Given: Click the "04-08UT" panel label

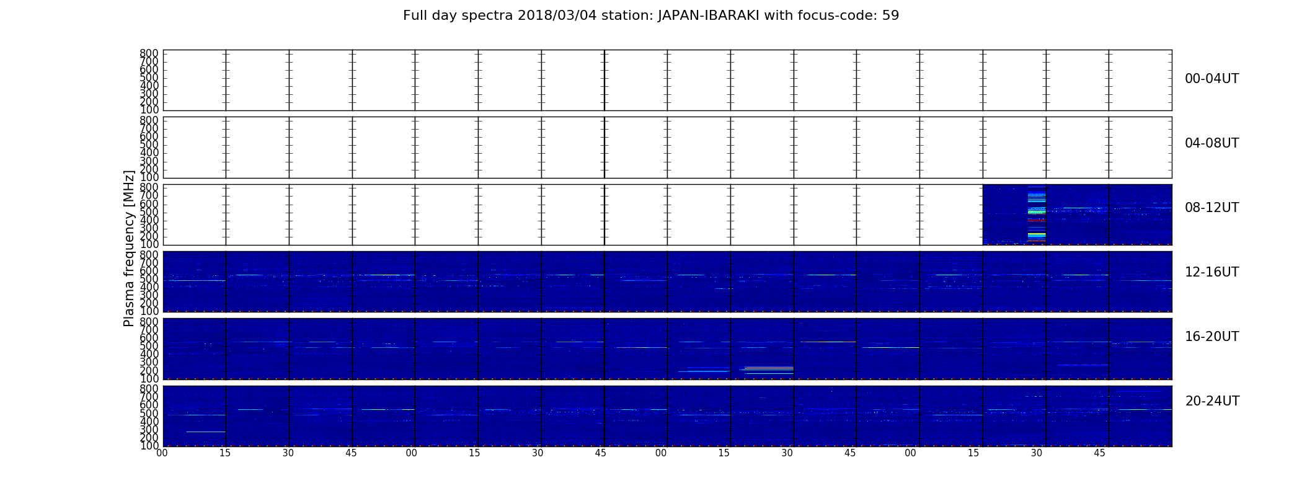Looking at the screenshot, I should pyautogui.click(x=1211, y=143).
